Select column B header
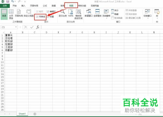Image resolution: width=163 pixels, height=117 pixels. (x=22, y=32)
